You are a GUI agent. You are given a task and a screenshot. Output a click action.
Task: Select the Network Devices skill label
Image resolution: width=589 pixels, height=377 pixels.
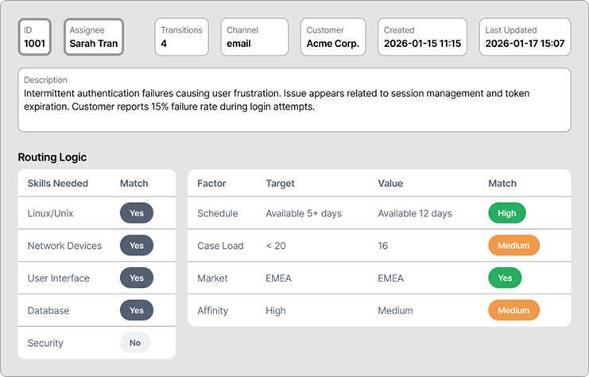pos(64,246)
